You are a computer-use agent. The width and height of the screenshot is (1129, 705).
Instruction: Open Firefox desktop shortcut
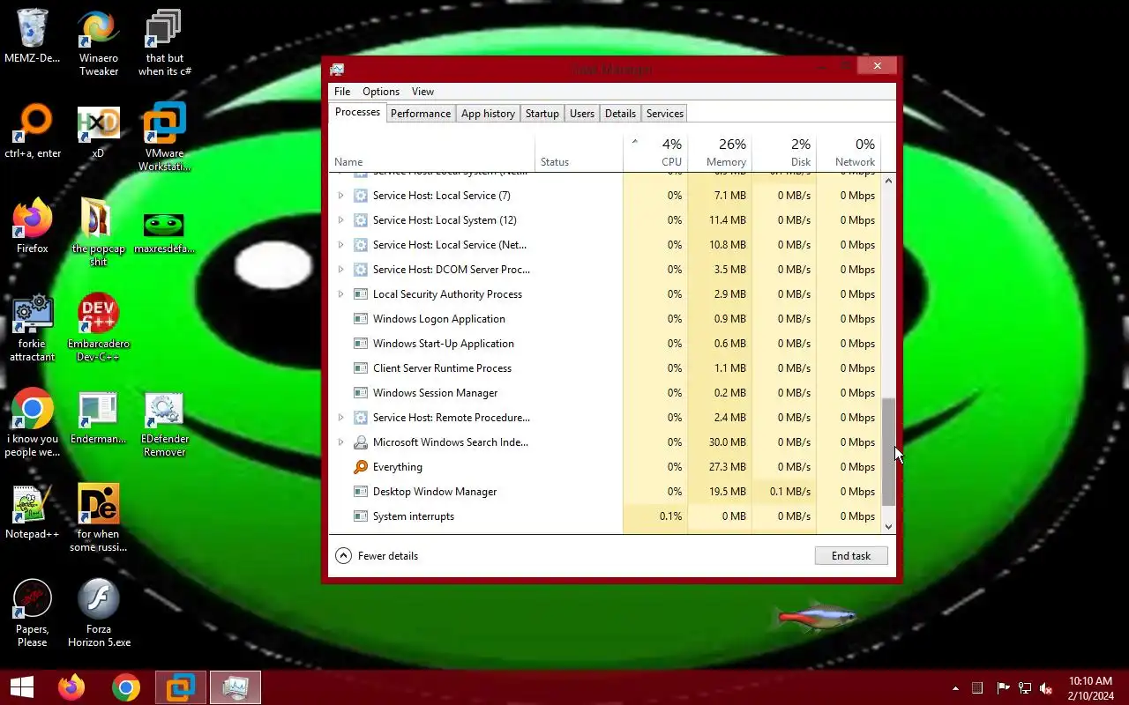tap(33, 226)
